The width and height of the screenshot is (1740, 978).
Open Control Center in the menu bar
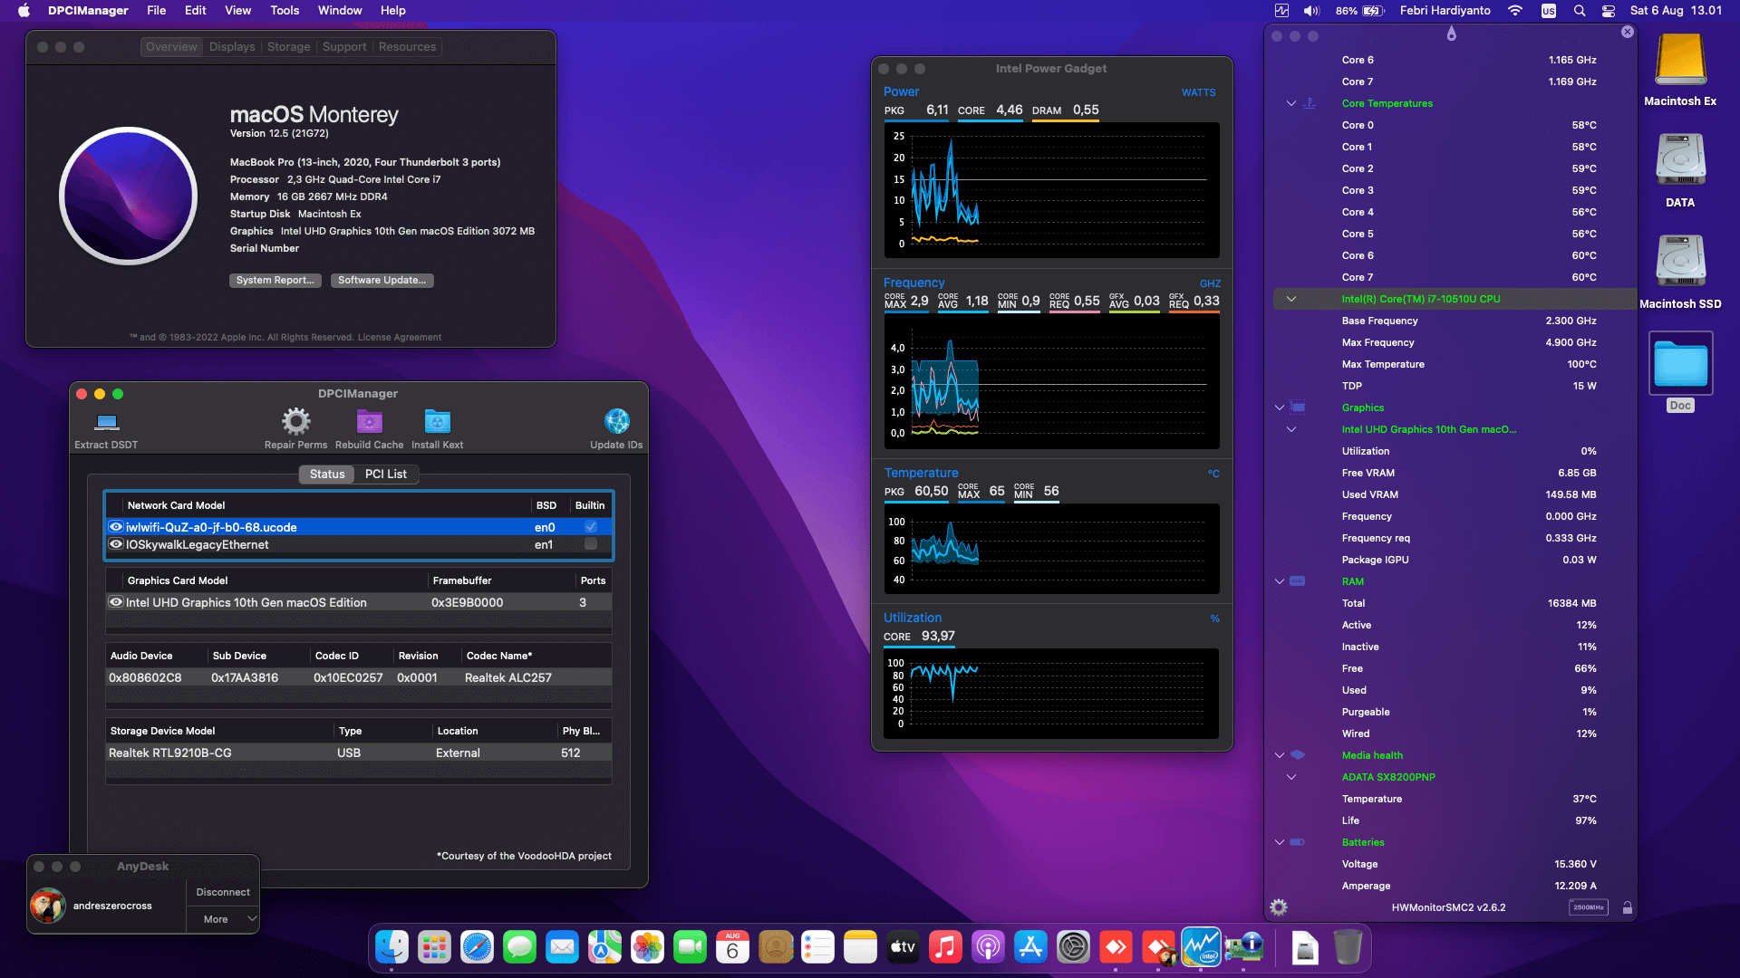click(x=1609, y=11)
